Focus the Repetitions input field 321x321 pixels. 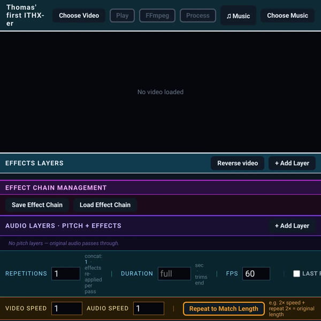click(66, 273)
